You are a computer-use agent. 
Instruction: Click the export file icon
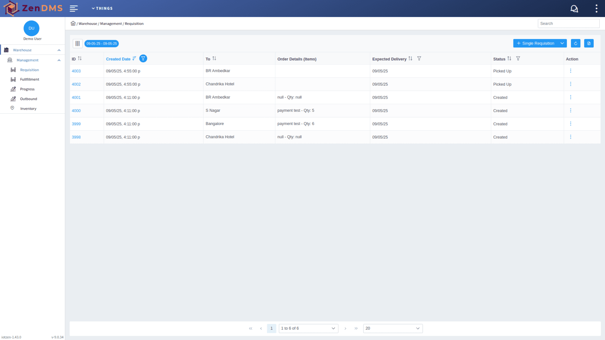point(588,43)
